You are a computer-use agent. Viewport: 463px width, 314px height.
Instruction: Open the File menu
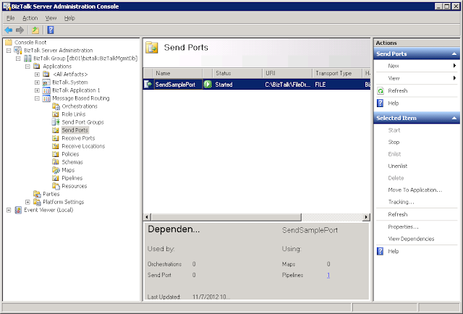coord(10,18)
